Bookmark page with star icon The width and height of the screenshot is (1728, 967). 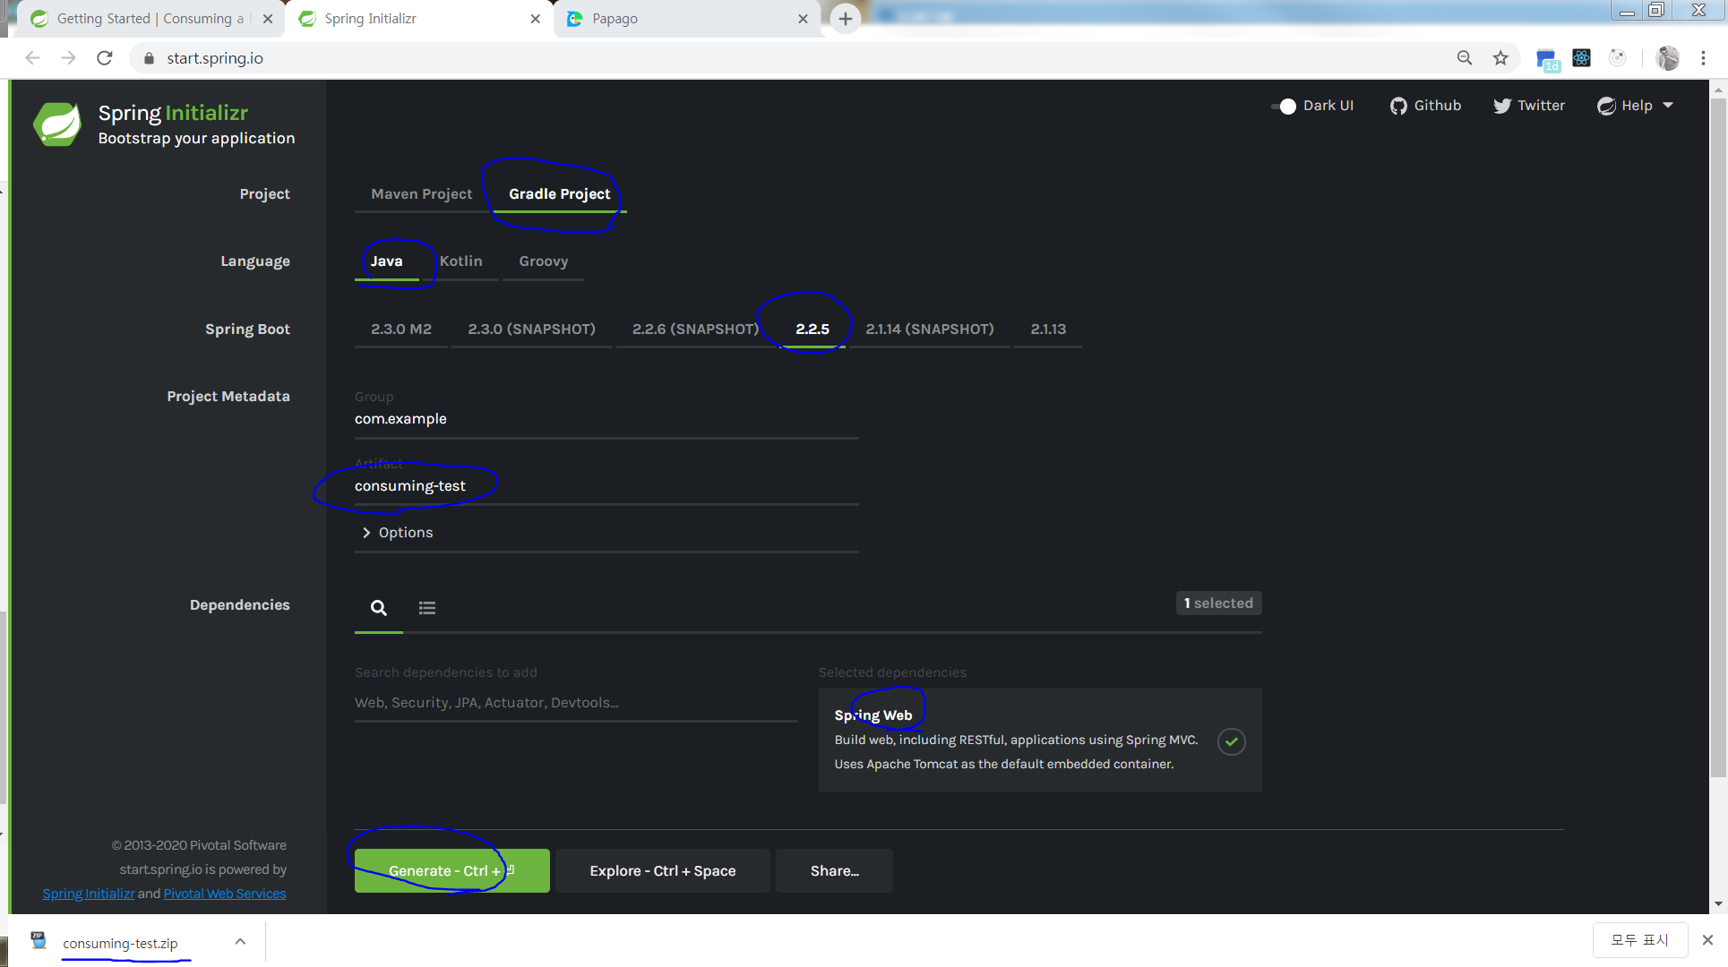coord(1500,58)
